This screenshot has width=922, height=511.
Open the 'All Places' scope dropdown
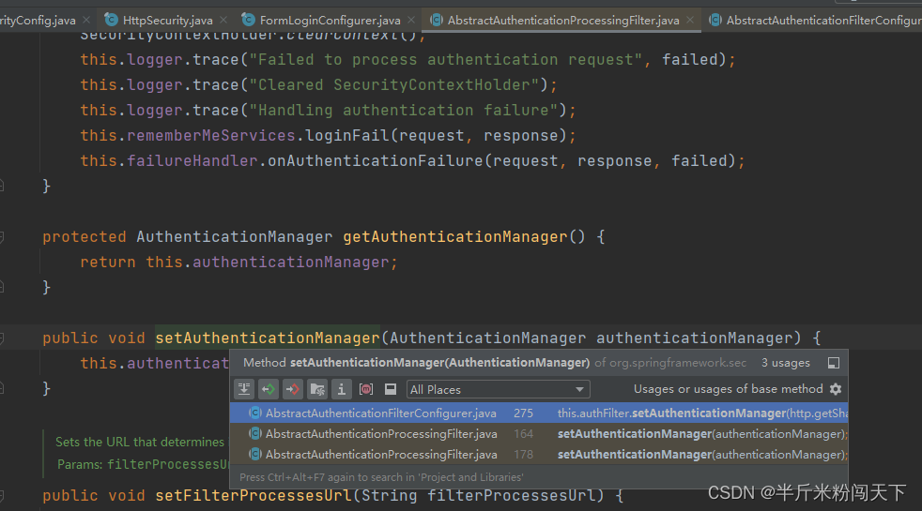pos(498,389)
